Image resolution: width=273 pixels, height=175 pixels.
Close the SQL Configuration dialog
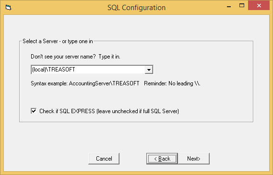click(x=259, y=6)
